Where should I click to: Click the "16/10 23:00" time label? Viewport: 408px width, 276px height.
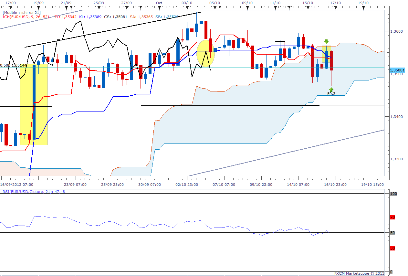tap(335, 185)
